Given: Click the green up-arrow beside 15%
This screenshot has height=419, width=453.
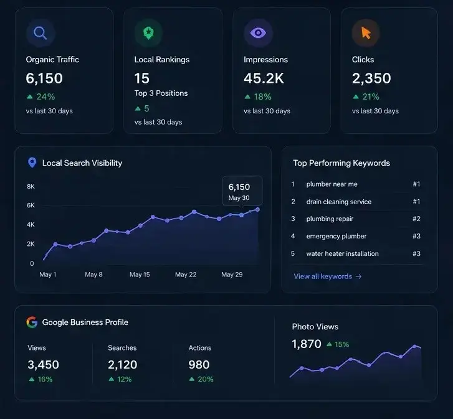Looking at the screenshot, I should (329, 344).
